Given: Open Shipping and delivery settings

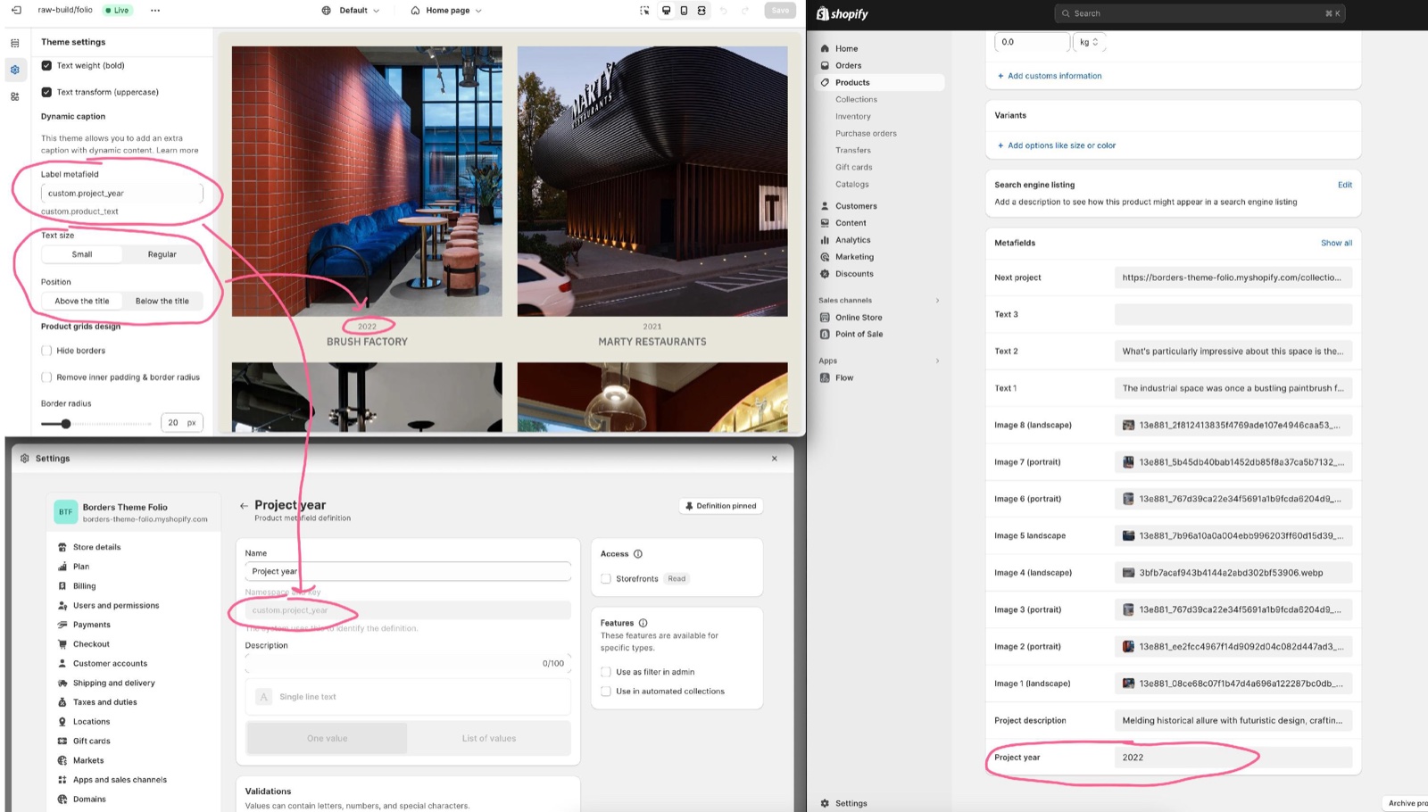Looking at the screenshot, I should click(x=113, y=683).
